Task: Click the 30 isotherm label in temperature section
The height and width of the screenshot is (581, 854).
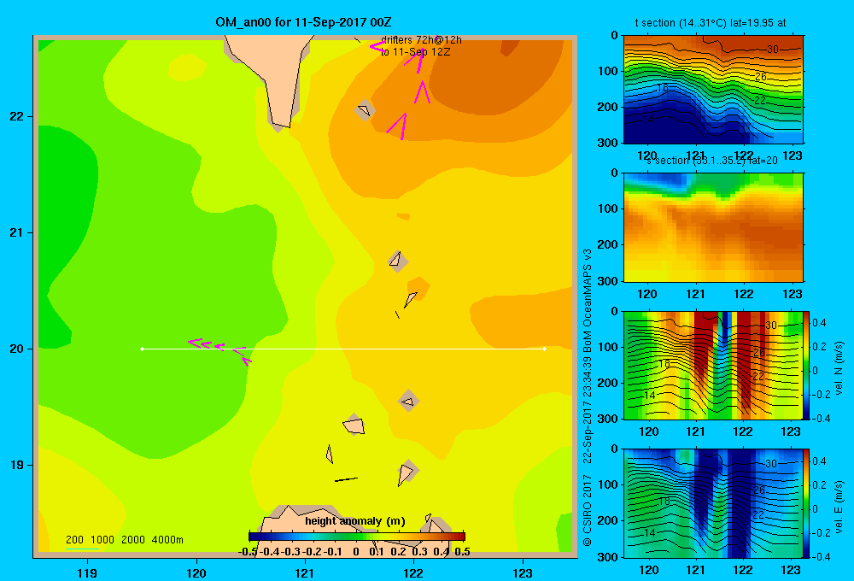Action: tap(772, 49)
